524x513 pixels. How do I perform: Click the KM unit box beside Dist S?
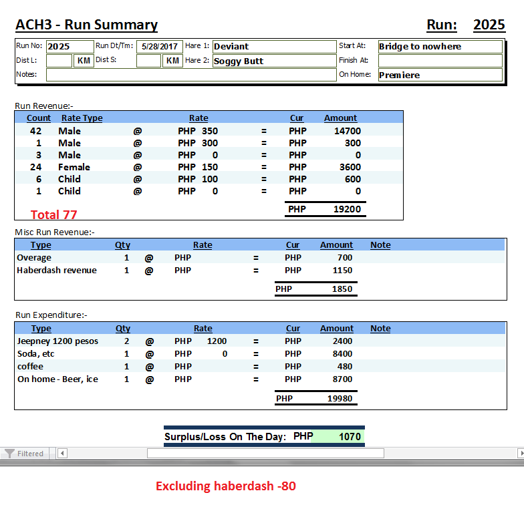pyautogui.click(x=172, y=61)
